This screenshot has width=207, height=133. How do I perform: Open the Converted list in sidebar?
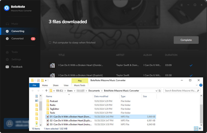[17, 39]
